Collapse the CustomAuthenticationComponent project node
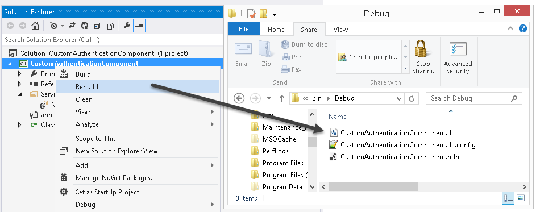This screenshot has width=536, height=212. [x=9, y=64]
